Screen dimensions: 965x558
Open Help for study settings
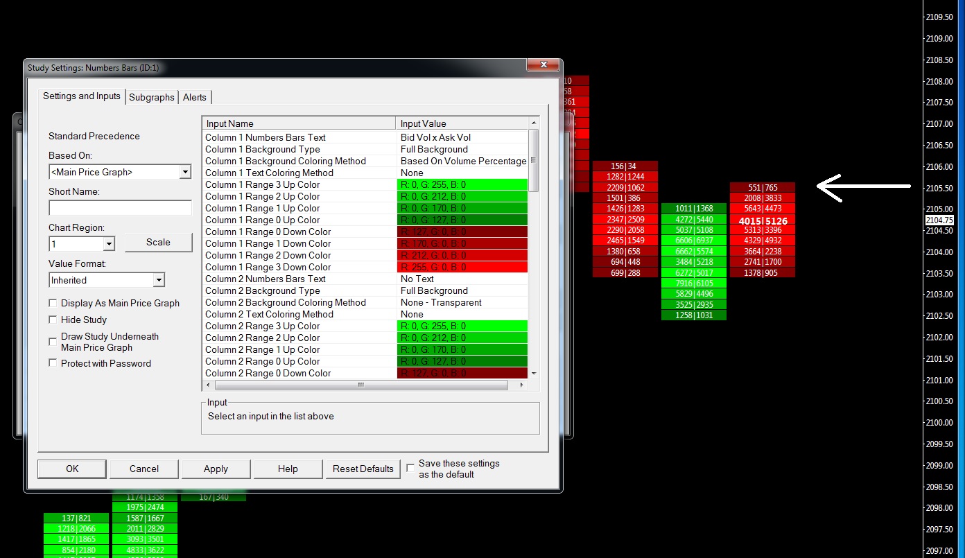tap(288, 469)
